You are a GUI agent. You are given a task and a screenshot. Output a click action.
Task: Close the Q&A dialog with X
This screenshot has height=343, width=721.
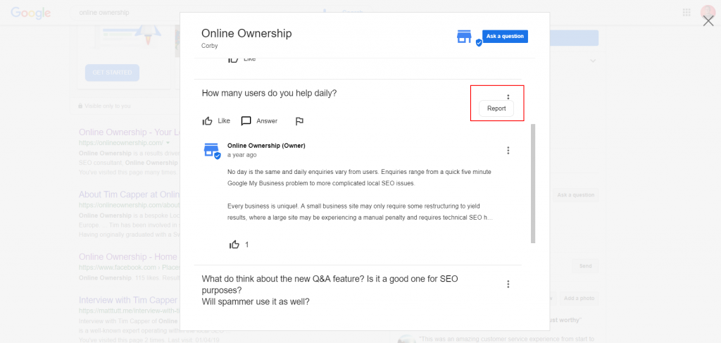(708, 20)
